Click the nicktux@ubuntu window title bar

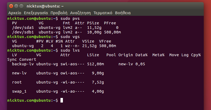click(108, 6)
